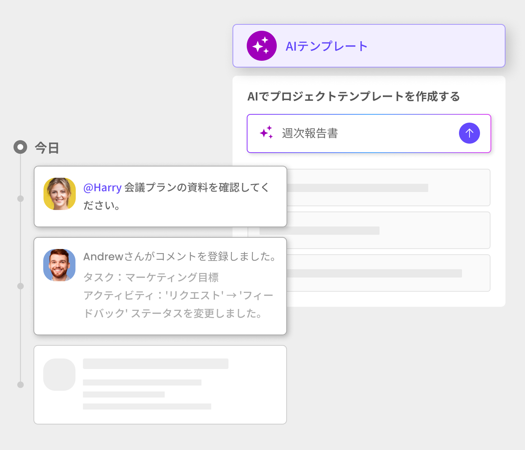Click the small sparkle icon in the prompt field

266,133
